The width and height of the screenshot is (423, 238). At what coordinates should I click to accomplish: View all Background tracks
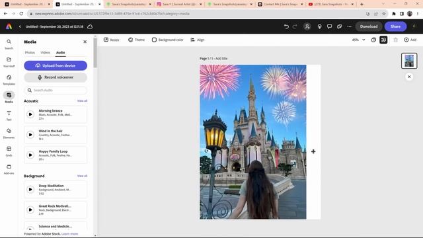pos(82,176)
